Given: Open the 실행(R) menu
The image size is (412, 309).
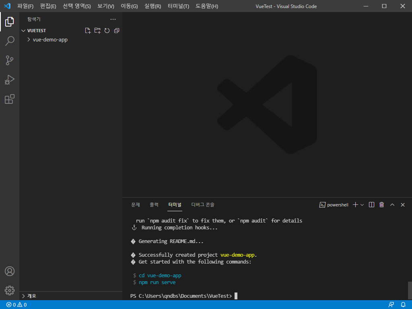Looking at the screenshot, I should coord(152,6).
